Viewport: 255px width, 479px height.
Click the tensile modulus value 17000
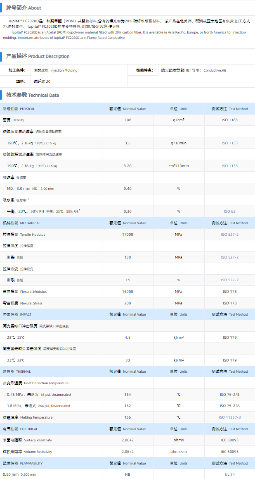(127, 235)
